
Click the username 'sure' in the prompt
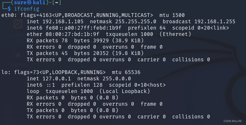pyautogui.click(x=20, y=3)
